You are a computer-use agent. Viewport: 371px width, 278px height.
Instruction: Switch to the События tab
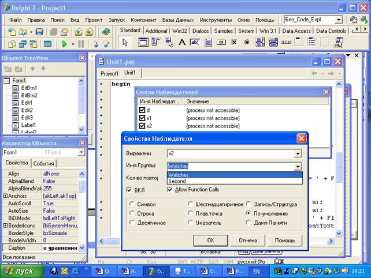click(43, 163)
